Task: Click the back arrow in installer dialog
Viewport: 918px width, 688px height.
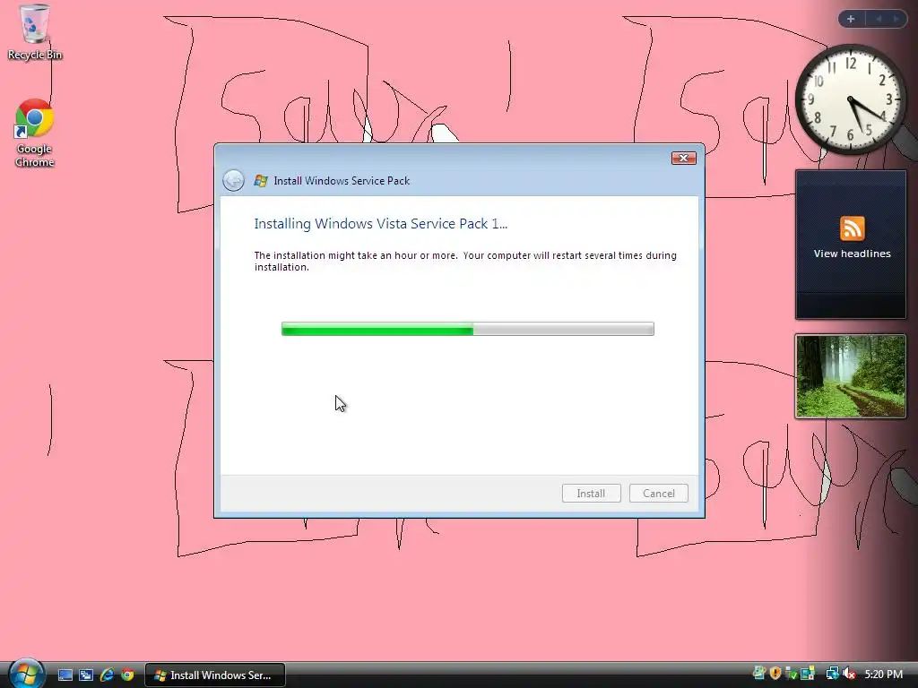Action: tap(234, 180)
